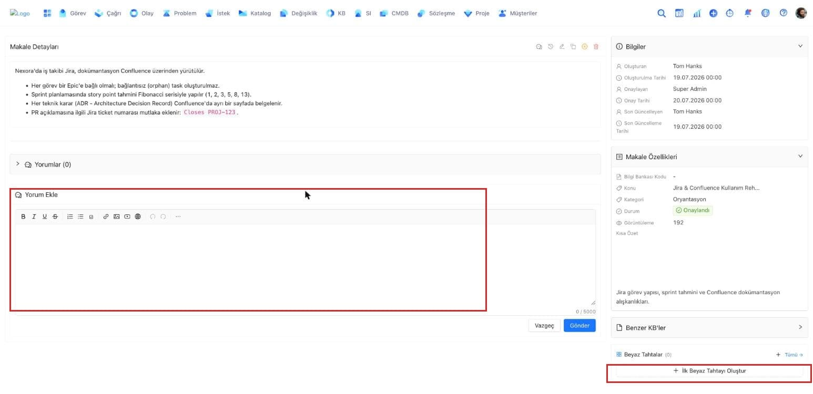Expand the Yorumlar (0) section
Image resolution: width=813 pixels, height=394 pixels.
(17, 164)
